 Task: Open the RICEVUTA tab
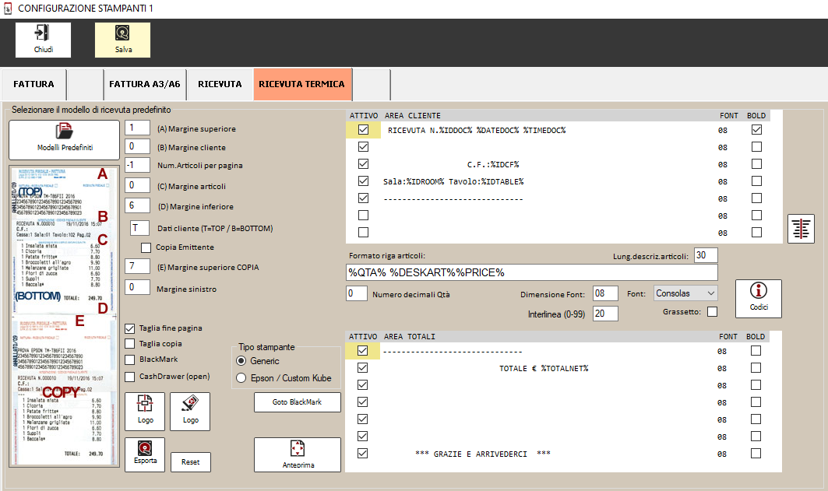[220, 84]
